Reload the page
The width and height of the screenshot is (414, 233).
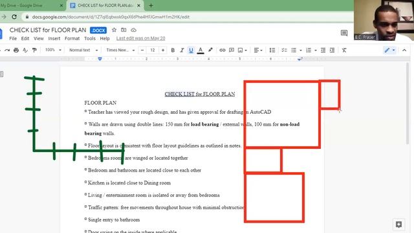coord(14,17)
